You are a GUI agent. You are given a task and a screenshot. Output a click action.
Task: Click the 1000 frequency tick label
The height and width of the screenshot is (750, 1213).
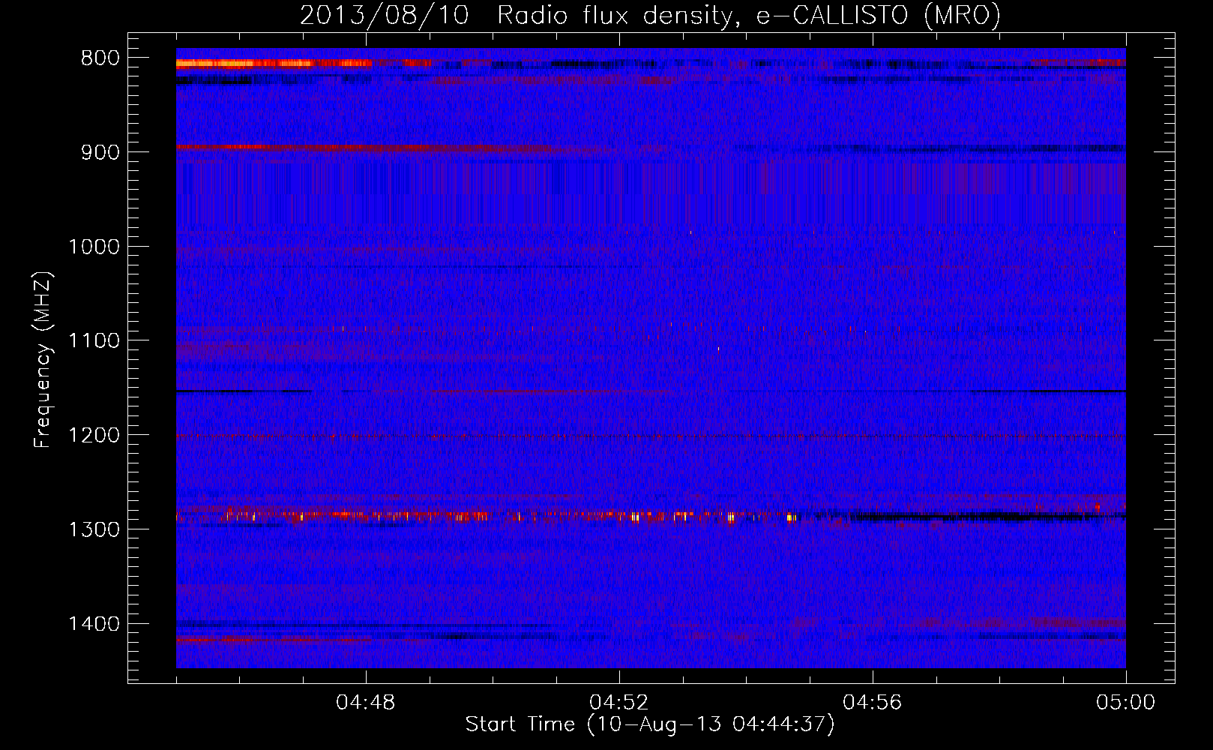(94, 247)
